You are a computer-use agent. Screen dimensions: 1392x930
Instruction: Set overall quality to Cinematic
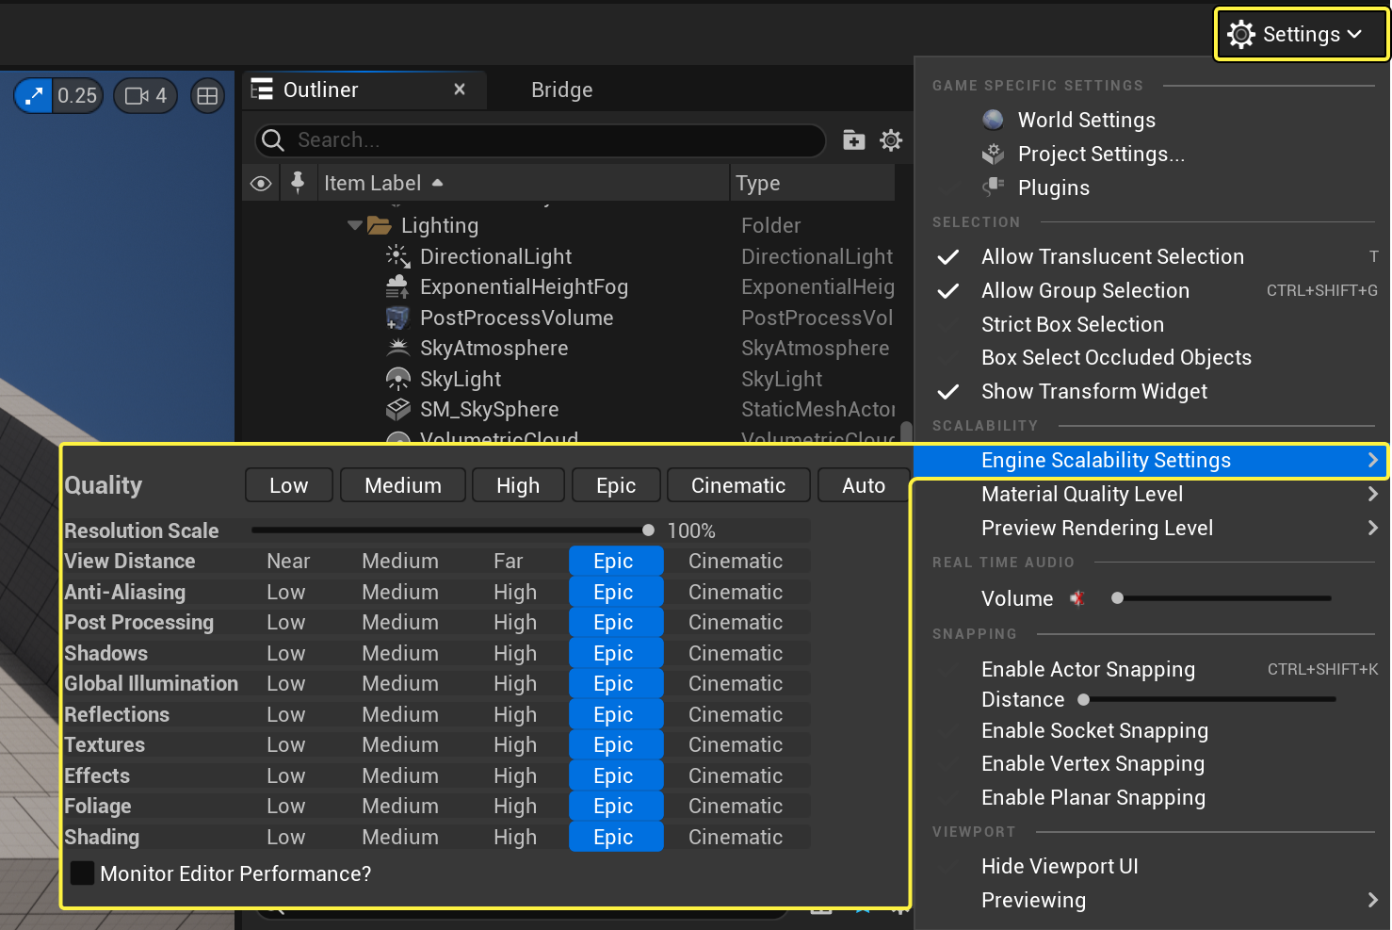[x=737, y=485]
